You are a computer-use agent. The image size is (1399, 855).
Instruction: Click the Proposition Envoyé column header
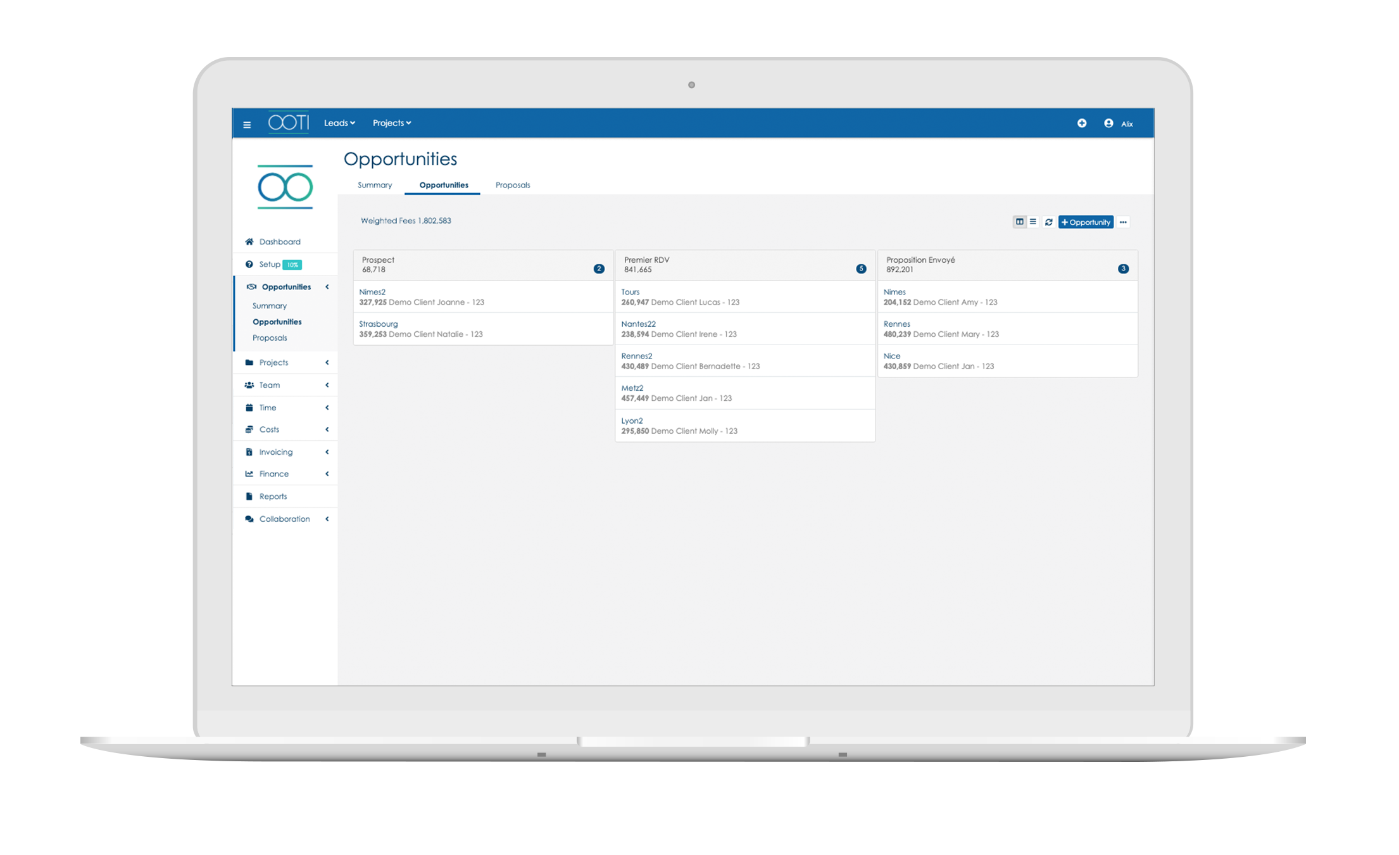pos(1007,265)
